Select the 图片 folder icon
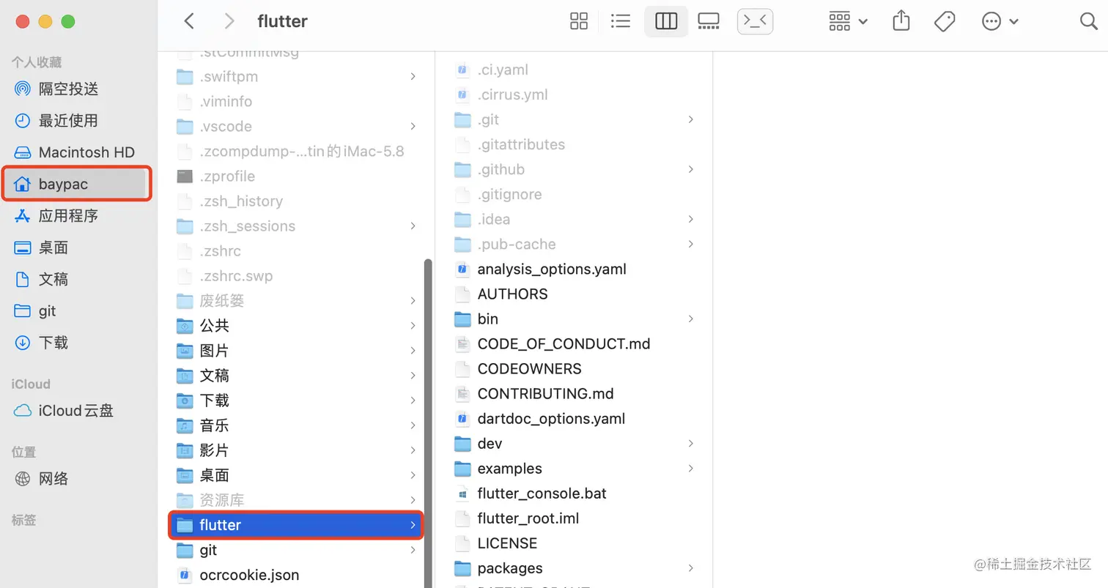Screen dimensions: 1108x588 [x=185, y=351]
